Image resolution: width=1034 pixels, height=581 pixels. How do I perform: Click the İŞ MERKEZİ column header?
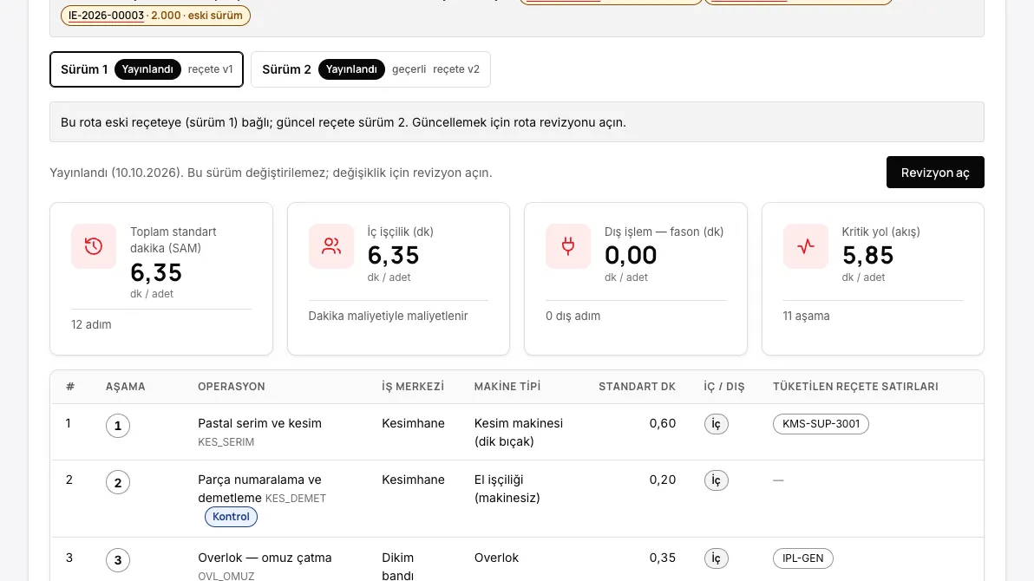click(413, 387)
